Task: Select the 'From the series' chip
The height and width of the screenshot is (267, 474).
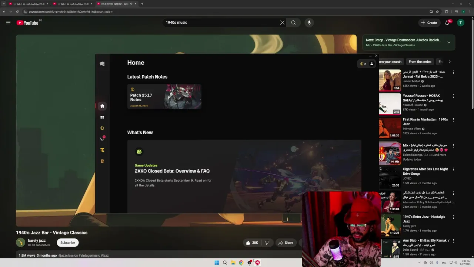Action: coord(420,62)
